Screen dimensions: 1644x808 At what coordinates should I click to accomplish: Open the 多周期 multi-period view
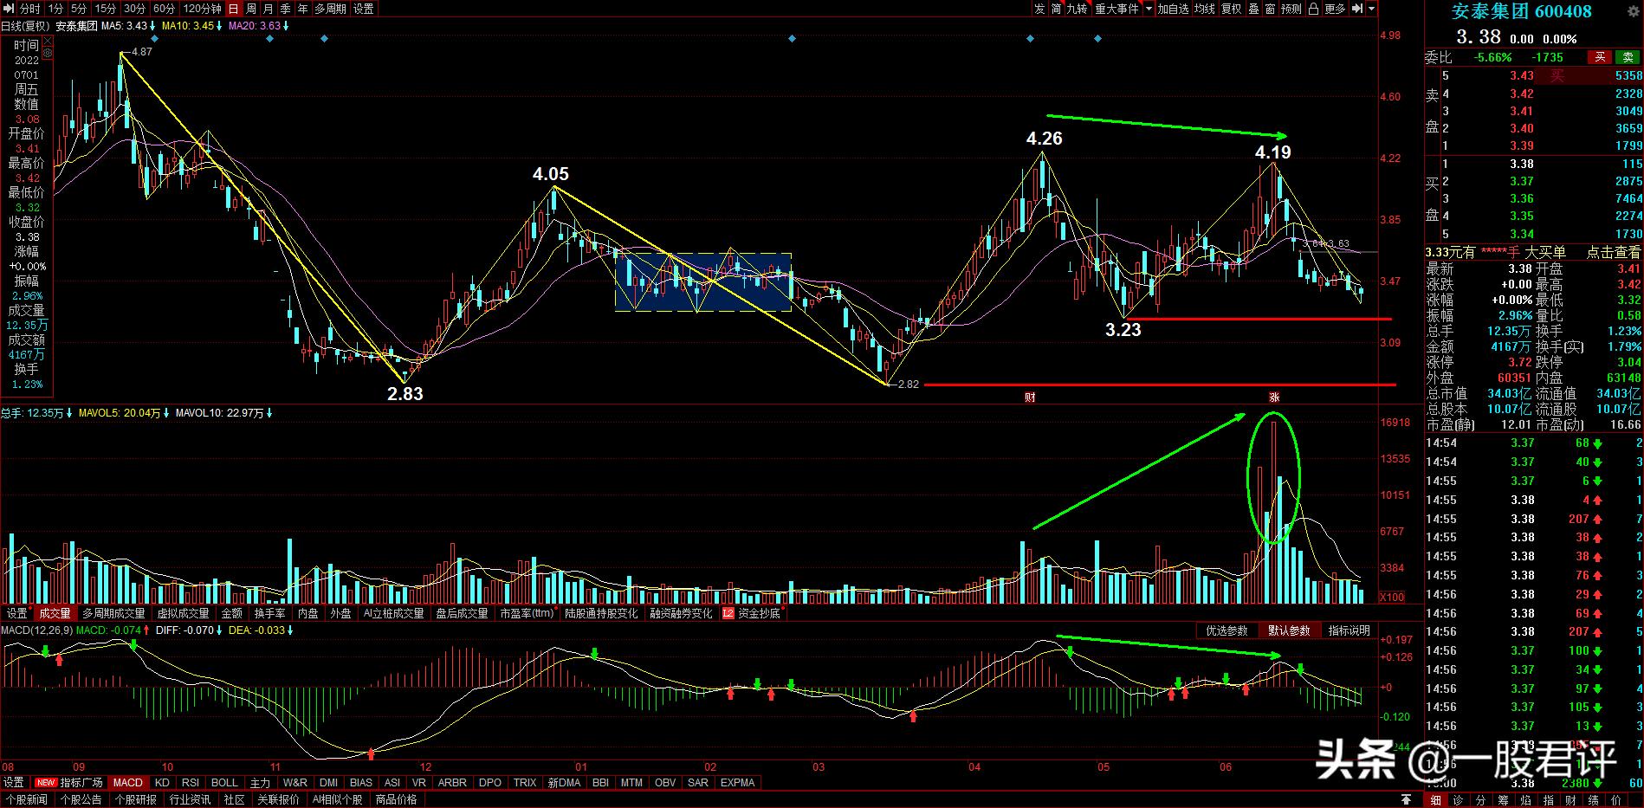point(330,9)
